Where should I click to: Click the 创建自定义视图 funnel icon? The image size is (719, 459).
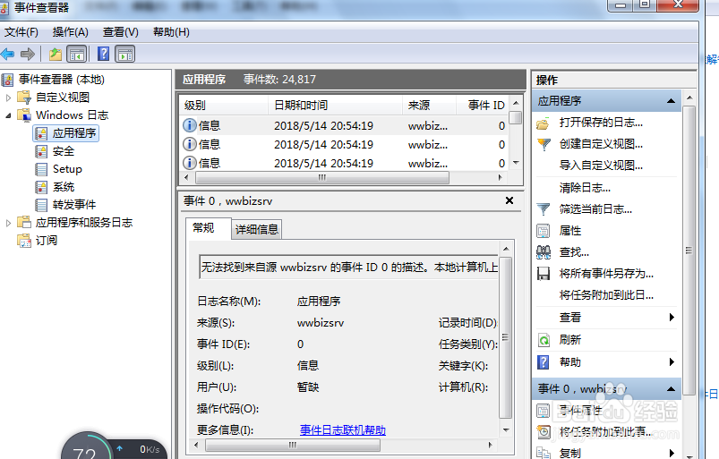click(x=544, y=144)
